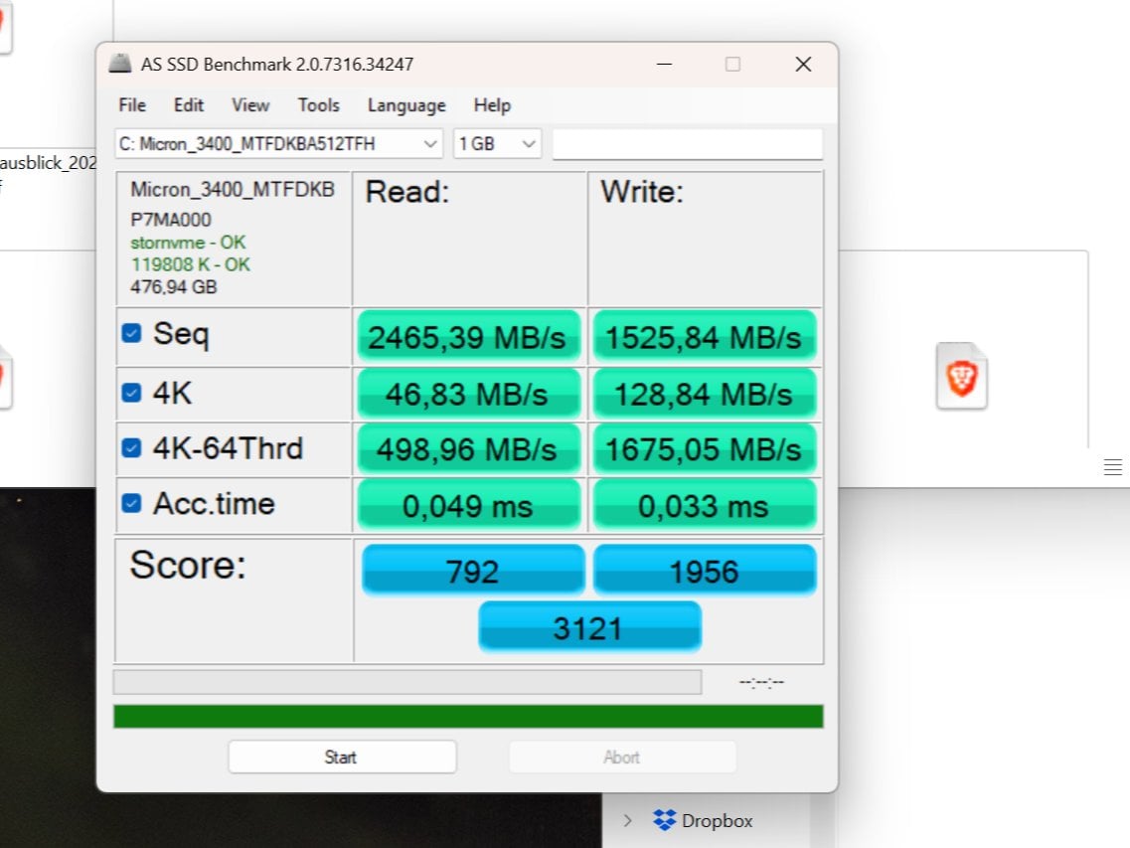Viewport: 1130px width, 848px height.
Task: Click the Dropbox logo icon
Action: pyautogui.click(x=664, y=821)
